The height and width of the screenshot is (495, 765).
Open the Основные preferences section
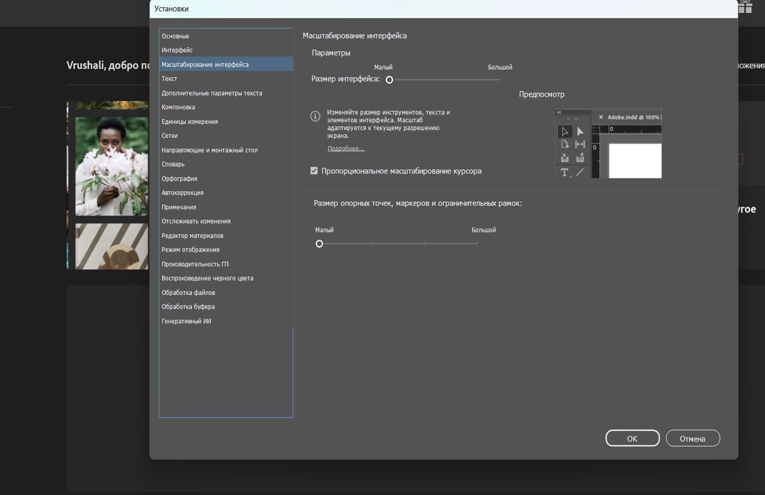(x=226, y=36)
